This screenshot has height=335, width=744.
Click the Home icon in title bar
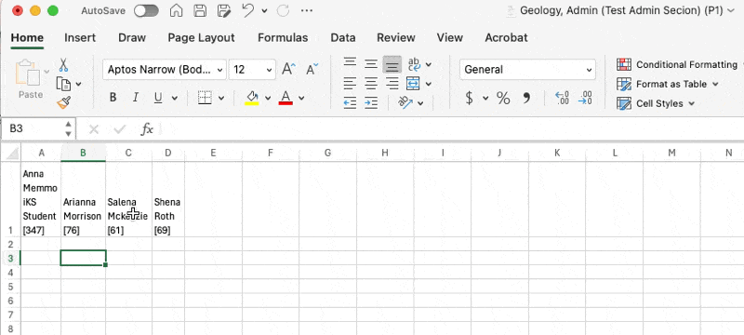[176, 10]
